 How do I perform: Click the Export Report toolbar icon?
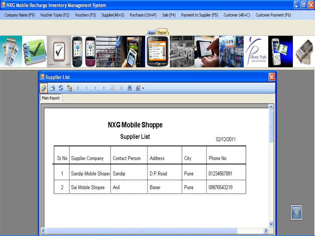point(44,88)
